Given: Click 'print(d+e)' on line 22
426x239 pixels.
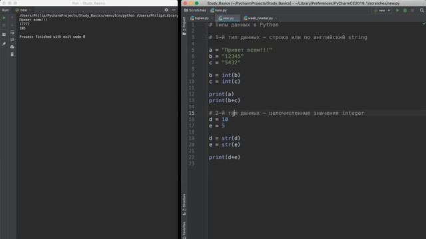Looking at the screenshot, I should coord(225,157).
